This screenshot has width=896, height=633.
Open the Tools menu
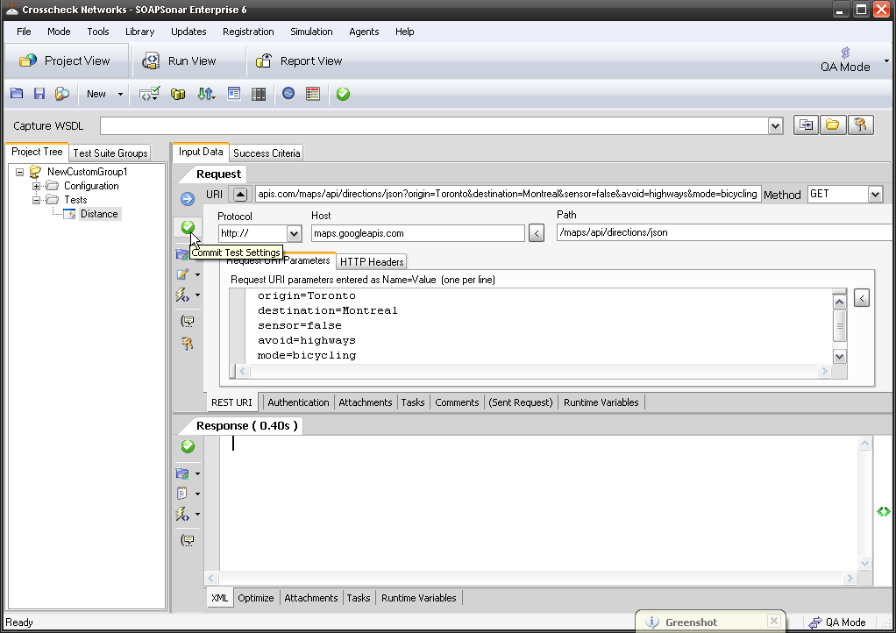(97, 32)
